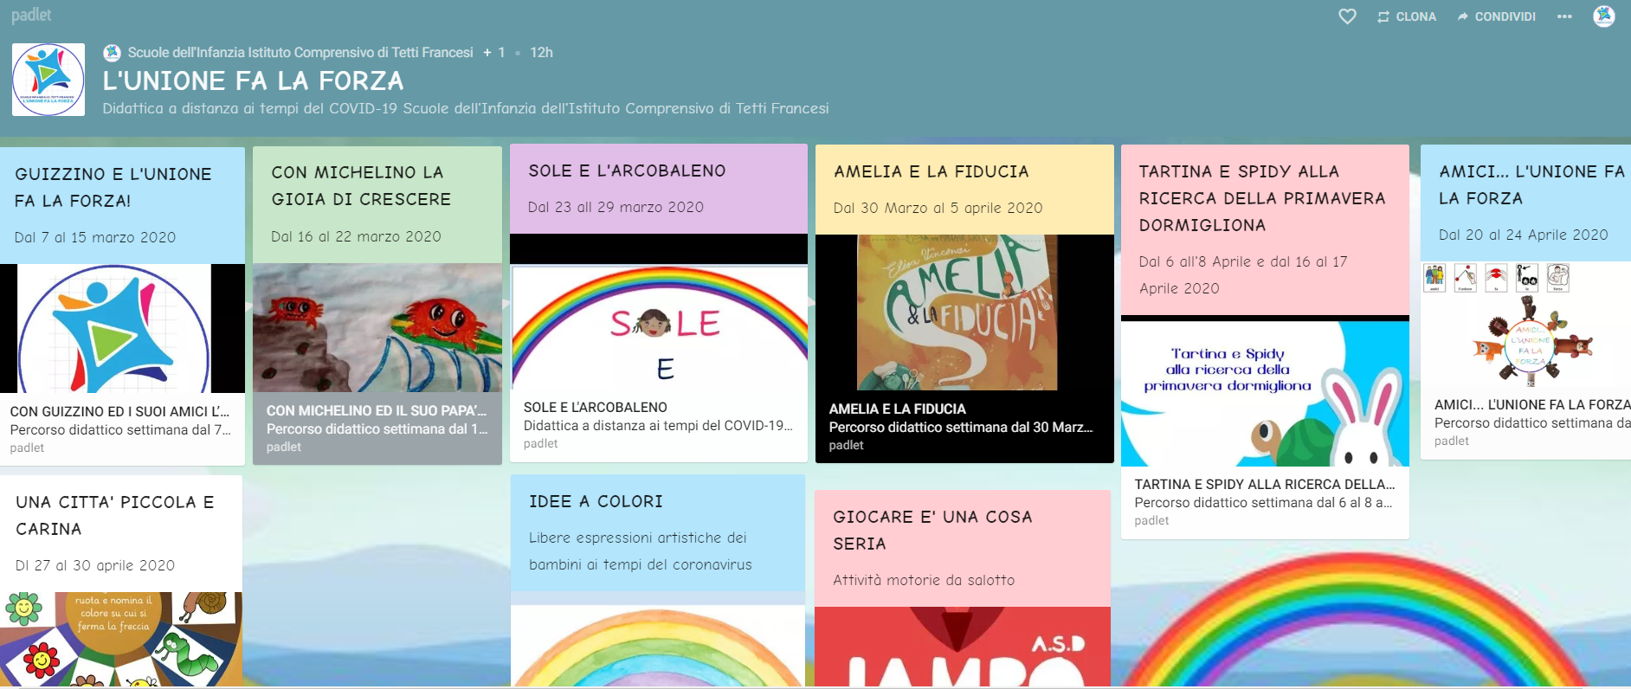The width and height of the screenshot is (1631, 689).
Task: Click date DI 27 al 30 aprile 2020
Action: [x=95, y=566]
